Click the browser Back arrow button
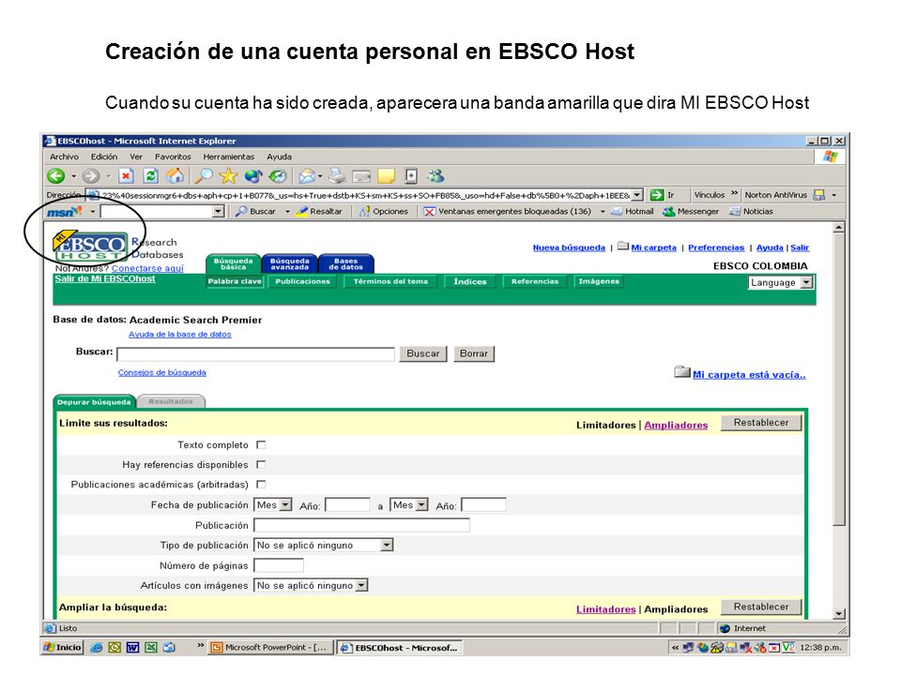Screen dimensions: 901x675 (x=56, y=176)
